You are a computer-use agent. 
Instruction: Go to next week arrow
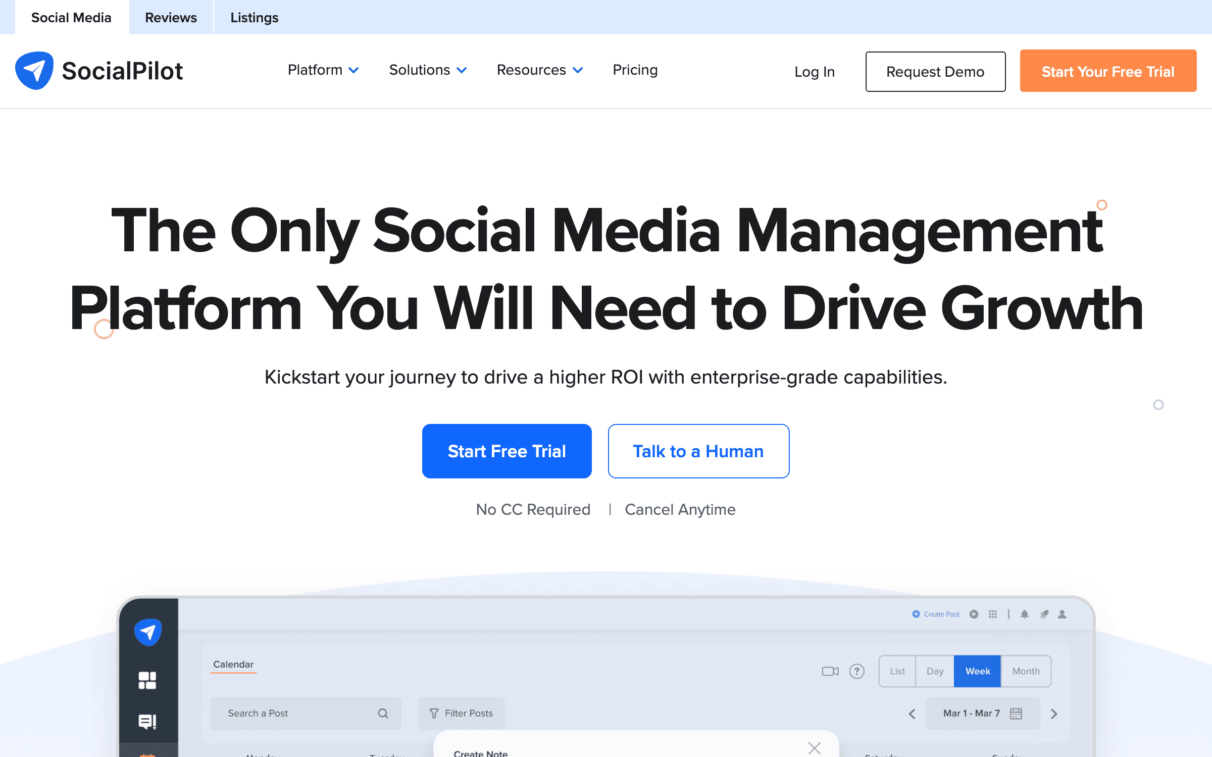pyautogui.click(x=1054, y=714)
